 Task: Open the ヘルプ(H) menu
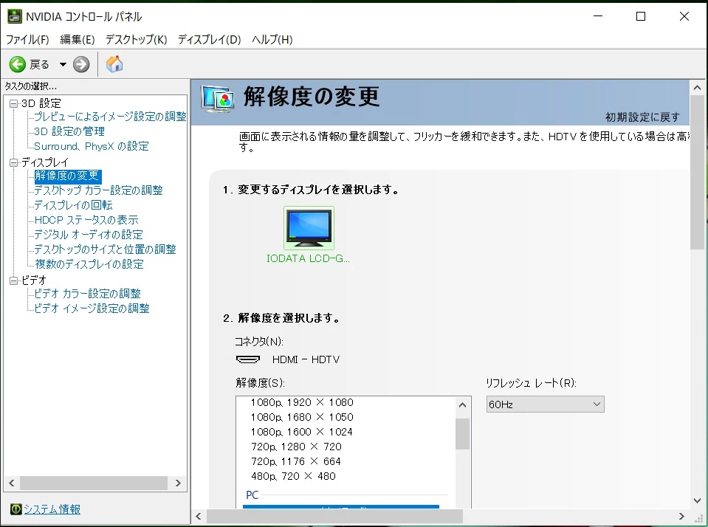(x=272, y=40)
